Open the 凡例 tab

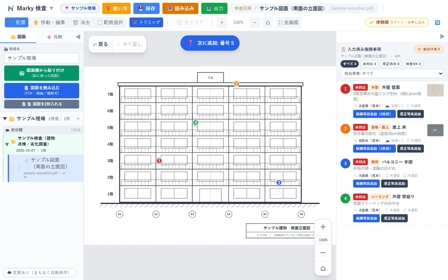(55, 37)
